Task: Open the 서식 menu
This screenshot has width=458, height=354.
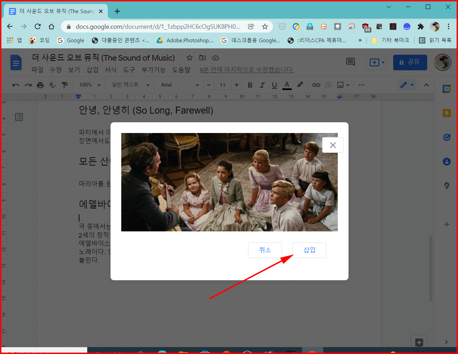Action: (111, 70)
